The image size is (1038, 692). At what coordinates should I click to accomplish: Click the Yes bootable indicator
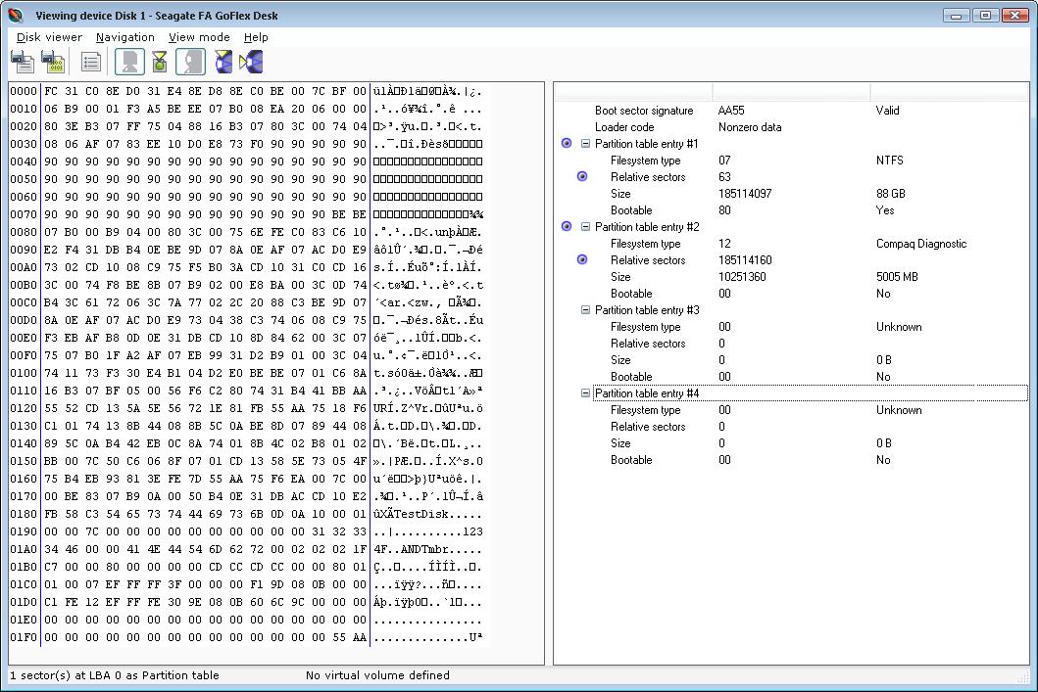[885, 210]
